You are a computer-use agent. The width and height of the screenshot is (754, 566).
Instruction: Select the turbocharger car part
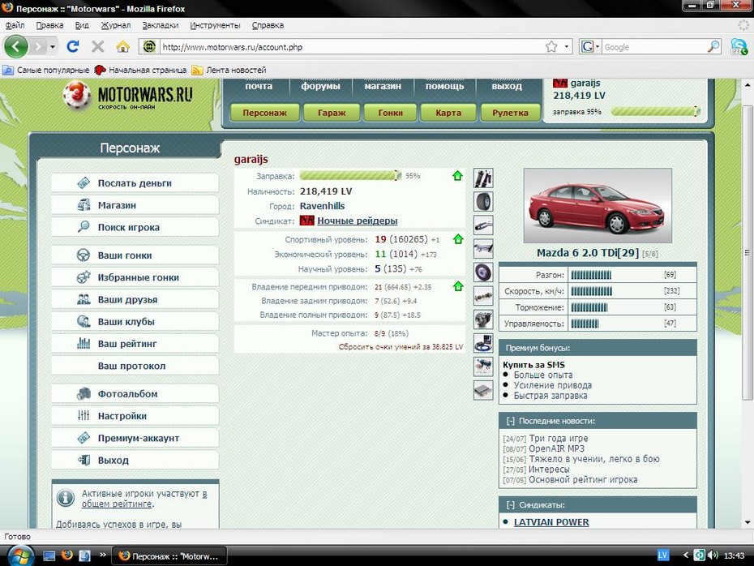tap(483, 319)
